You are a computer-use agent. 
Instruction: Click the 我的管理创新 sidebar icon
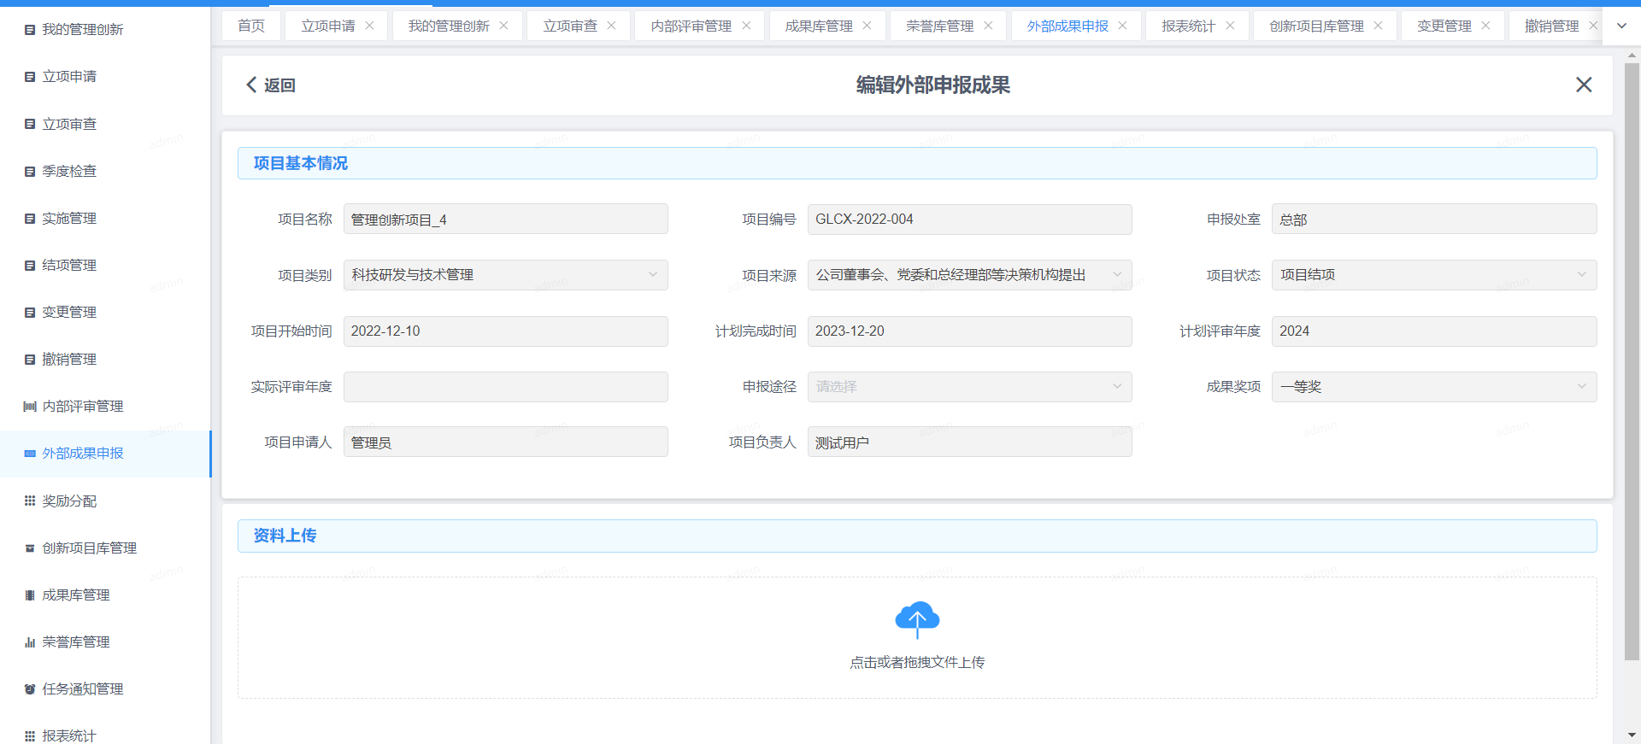click(30, 30)
